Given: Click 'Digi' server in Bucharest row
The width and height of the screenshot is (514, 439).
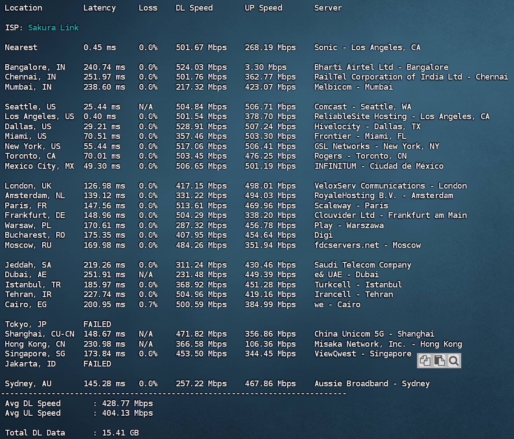Looking at the screenshot, I should click(x=323, y=235).
